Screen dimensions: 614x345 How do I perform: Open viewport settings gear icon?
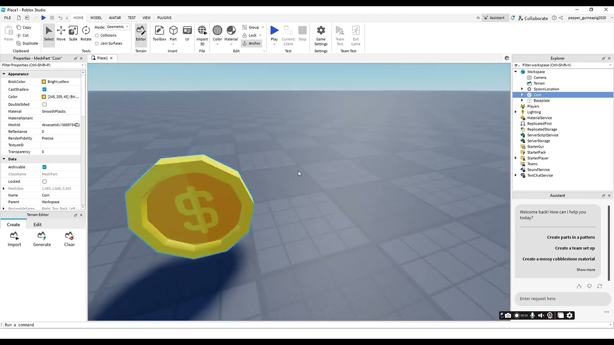pyautogui.click(x=507, y=58)
